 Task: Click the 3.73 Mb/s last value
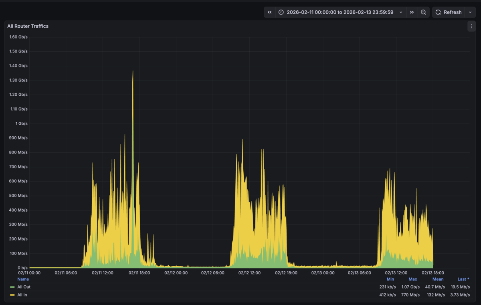(460, 295)
